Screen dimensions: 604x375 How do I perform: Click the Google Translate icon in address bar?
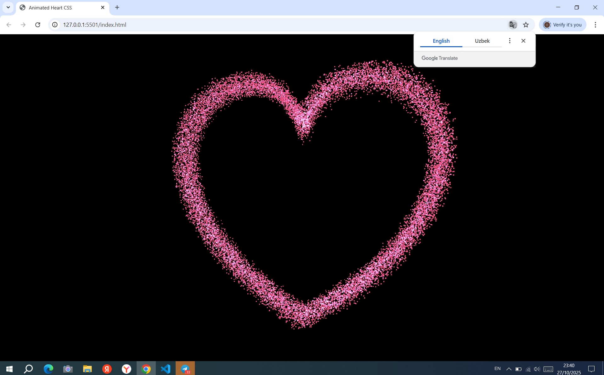click(513, 25)
